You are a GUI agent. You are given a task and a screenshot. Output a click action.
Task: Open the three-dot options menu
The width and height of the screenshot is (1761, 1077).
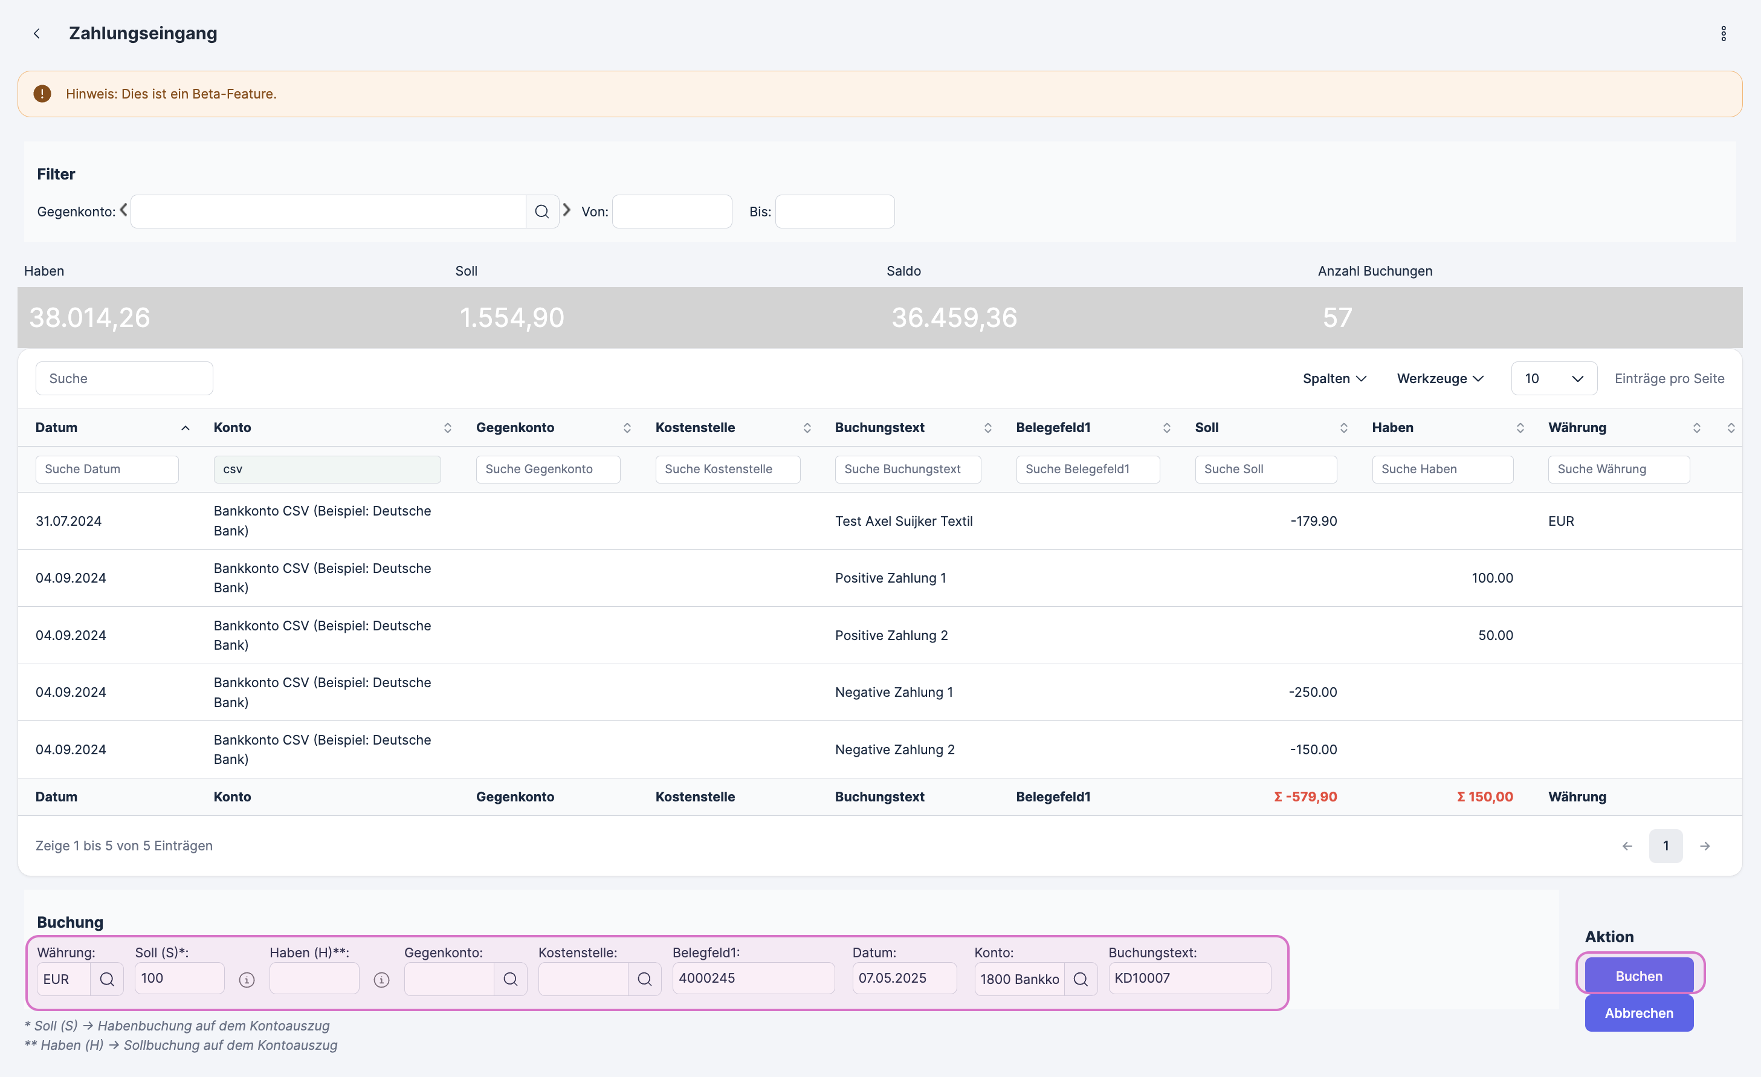point(1723,34)
